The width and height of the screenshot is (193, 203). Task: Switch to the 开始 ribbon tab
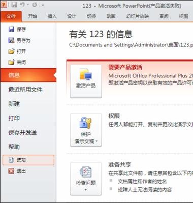(x=33, y=16)
